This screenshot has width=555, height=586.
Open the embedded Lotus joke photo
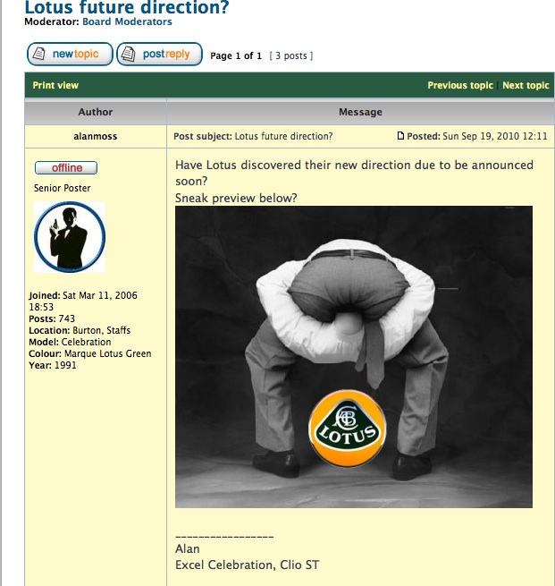click(354, 357)
